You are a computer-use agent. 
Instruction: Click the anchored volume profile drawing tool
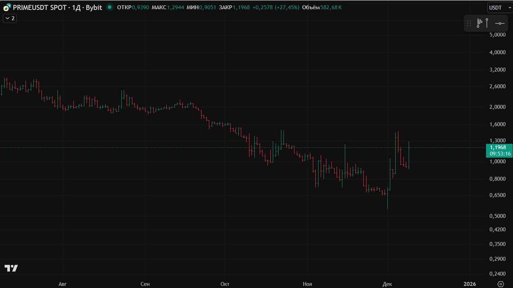point(479,23)
